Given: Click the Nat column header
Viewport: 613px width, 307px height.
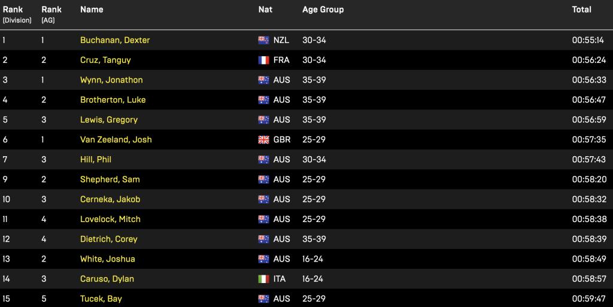Looking at the screenshot, I should point(265,10).
